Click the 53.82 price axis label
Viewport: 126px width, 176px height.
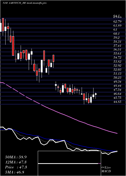(x=117, y=62)
